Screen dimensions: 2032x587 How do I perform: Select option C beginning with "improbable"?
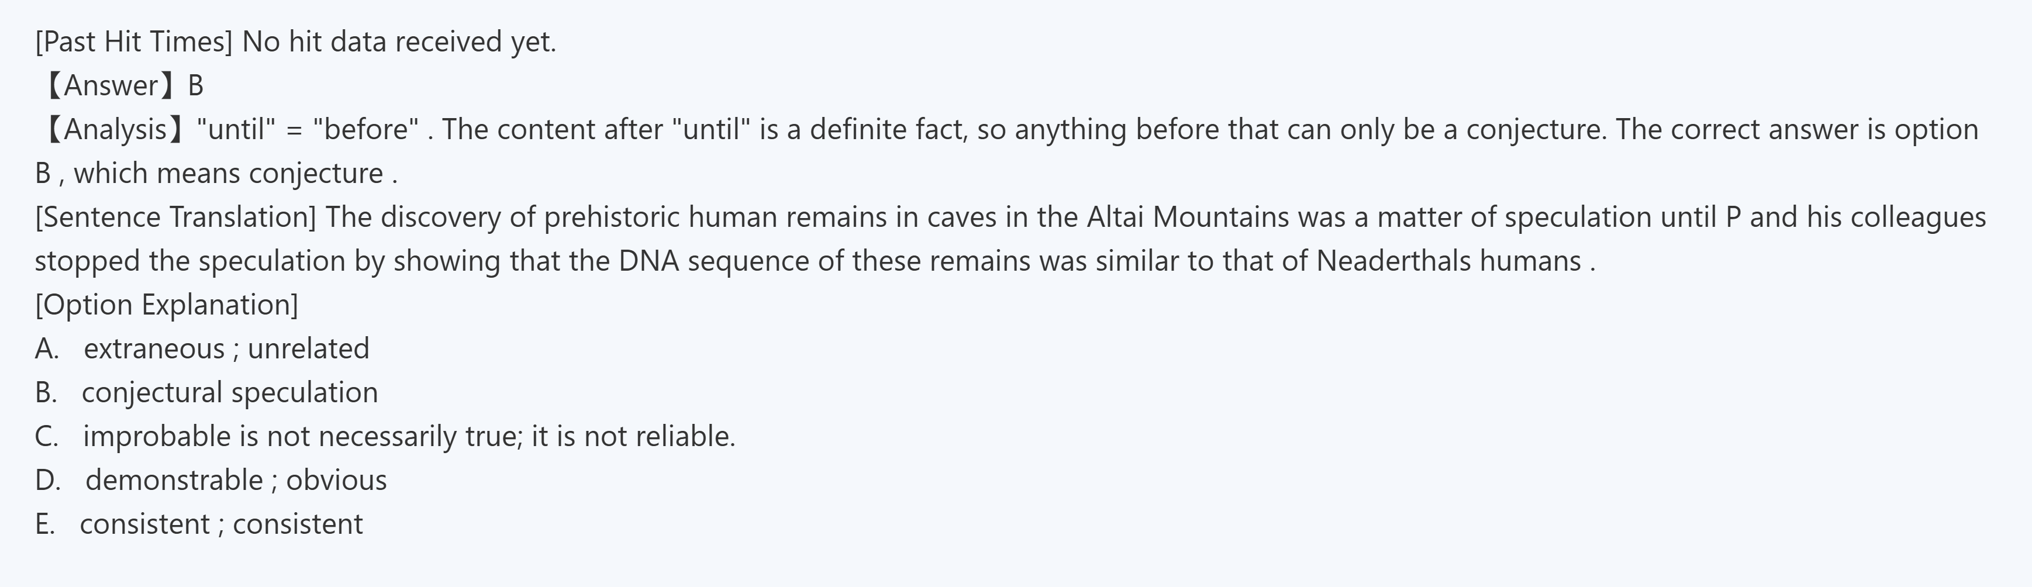pos(409,436)
